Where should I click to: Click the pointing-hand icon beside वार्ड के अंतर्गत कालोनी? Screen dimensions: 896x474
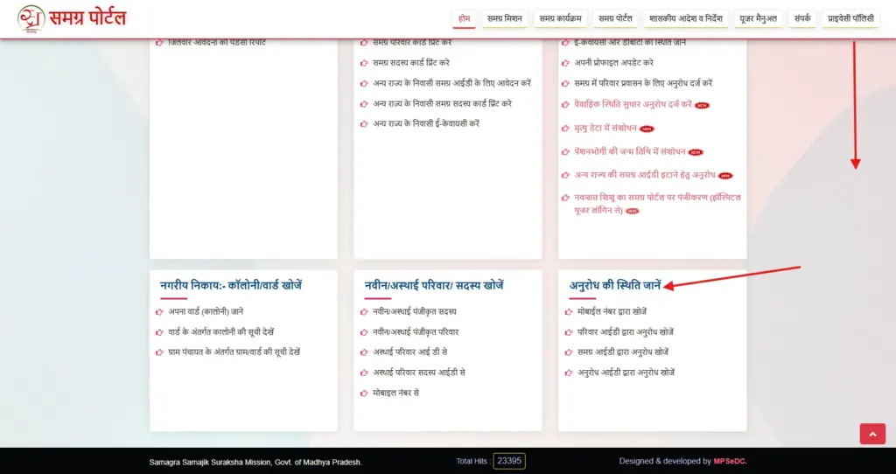point(159,332)
